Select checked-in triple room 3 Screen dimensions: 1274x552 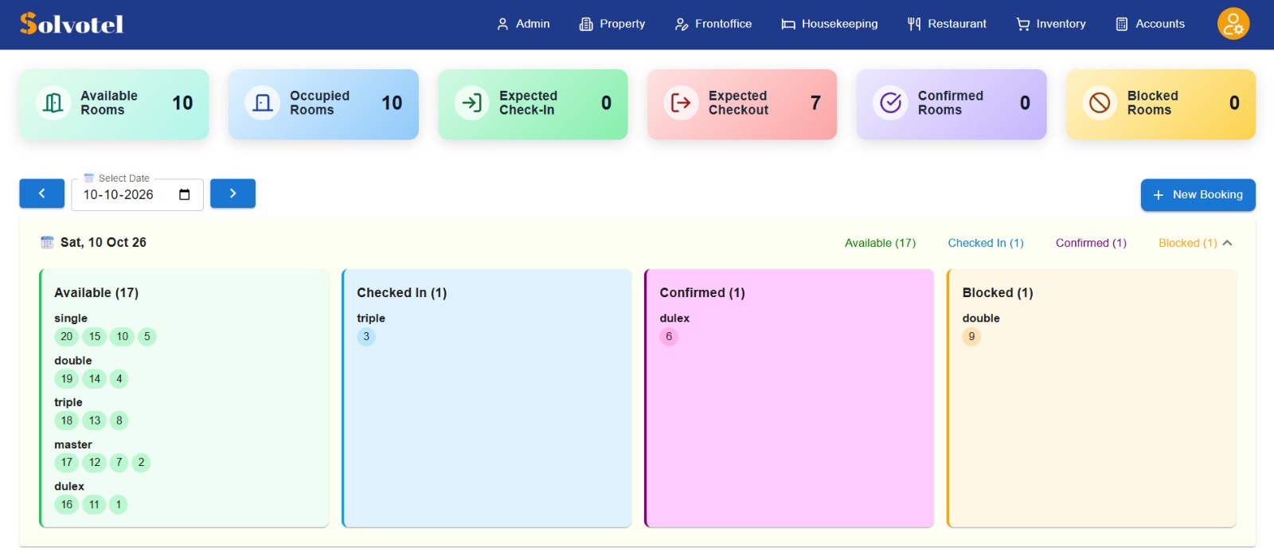click(366, 337)
